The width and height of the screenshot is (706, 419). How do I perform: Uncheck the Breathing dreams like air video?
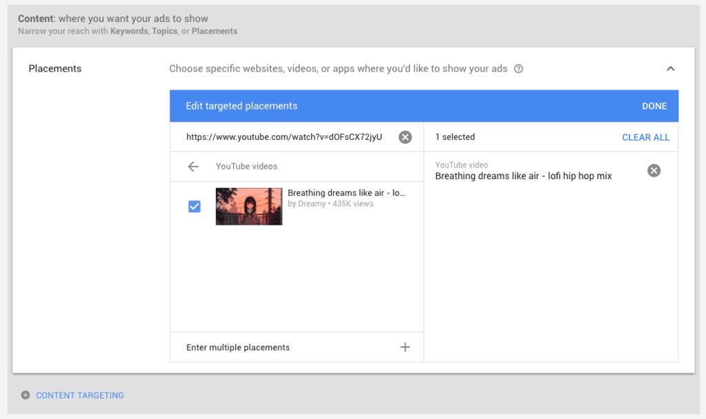coord(194,207)
